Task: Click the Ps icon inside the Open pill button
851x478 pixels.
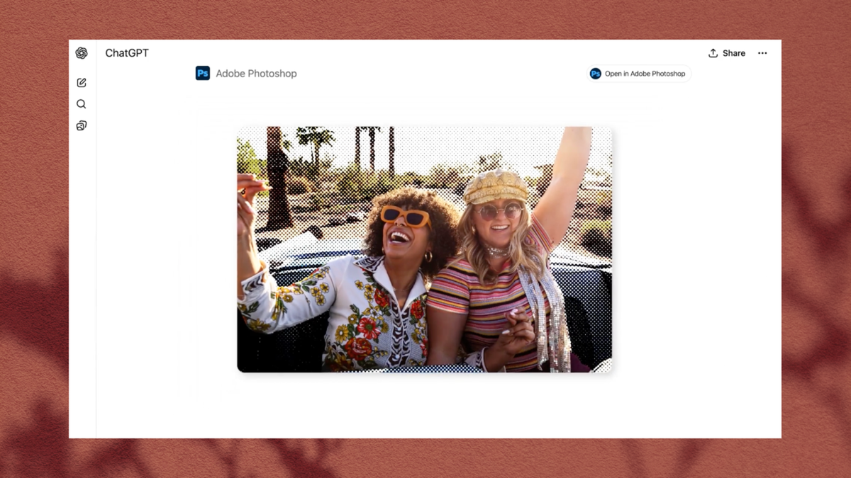Action: coord(595,73)
